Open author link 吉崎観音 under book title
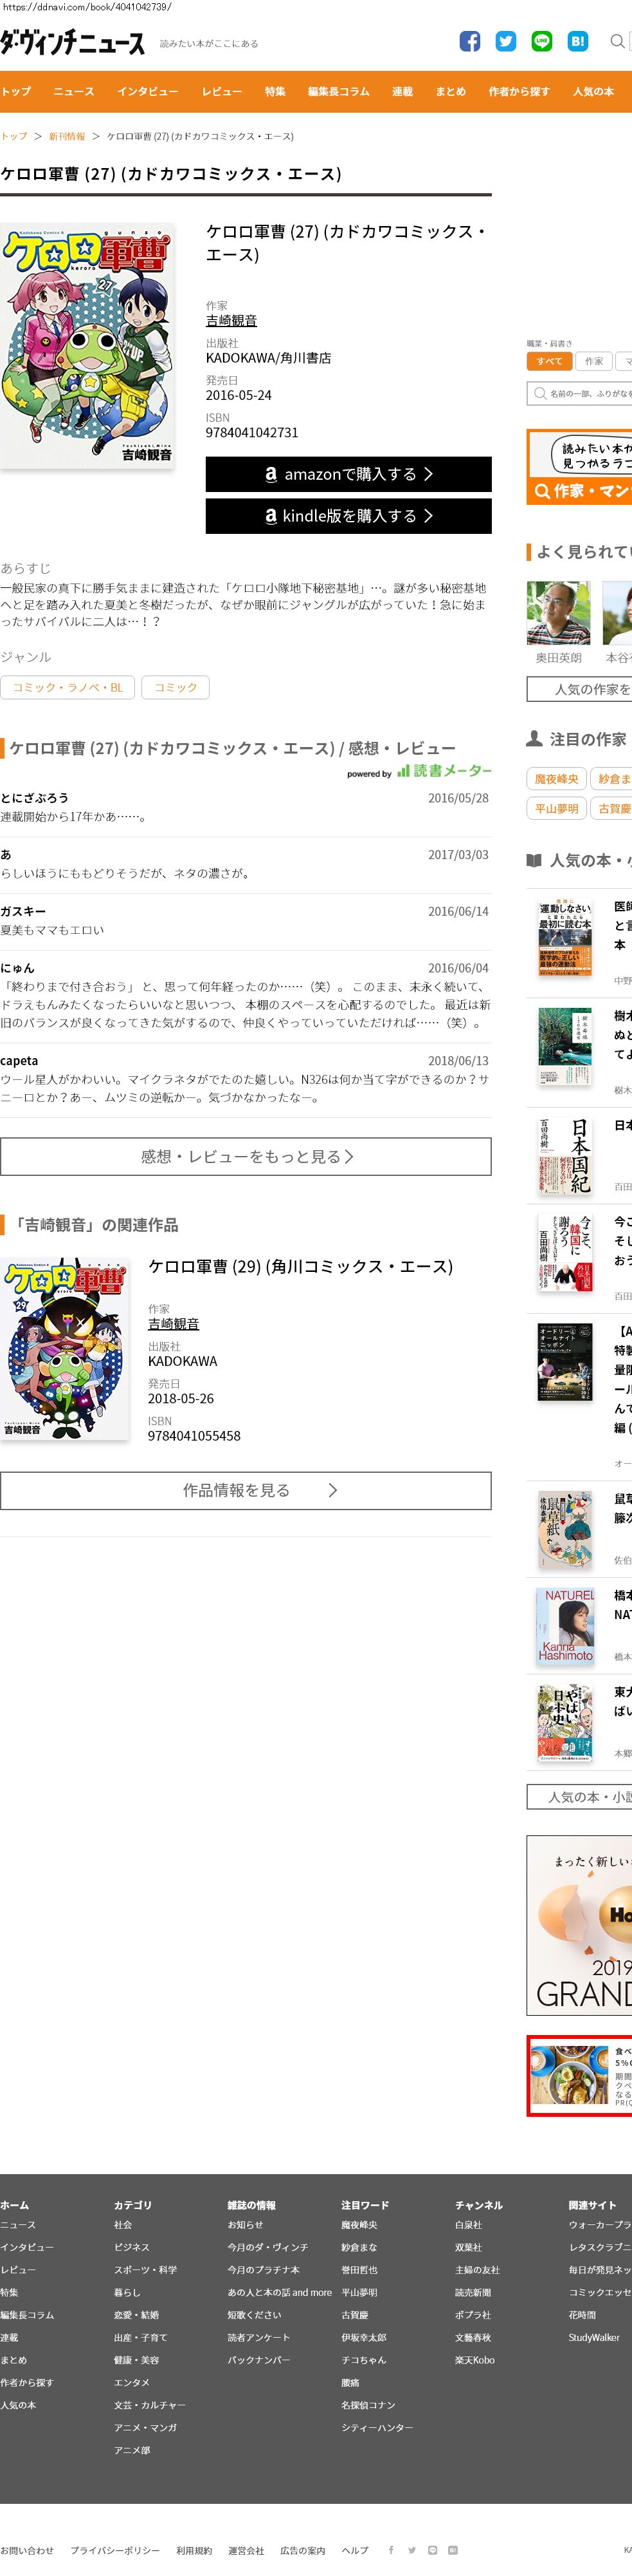Screen dimensions: 632x2576 click(x=231, y=321)
